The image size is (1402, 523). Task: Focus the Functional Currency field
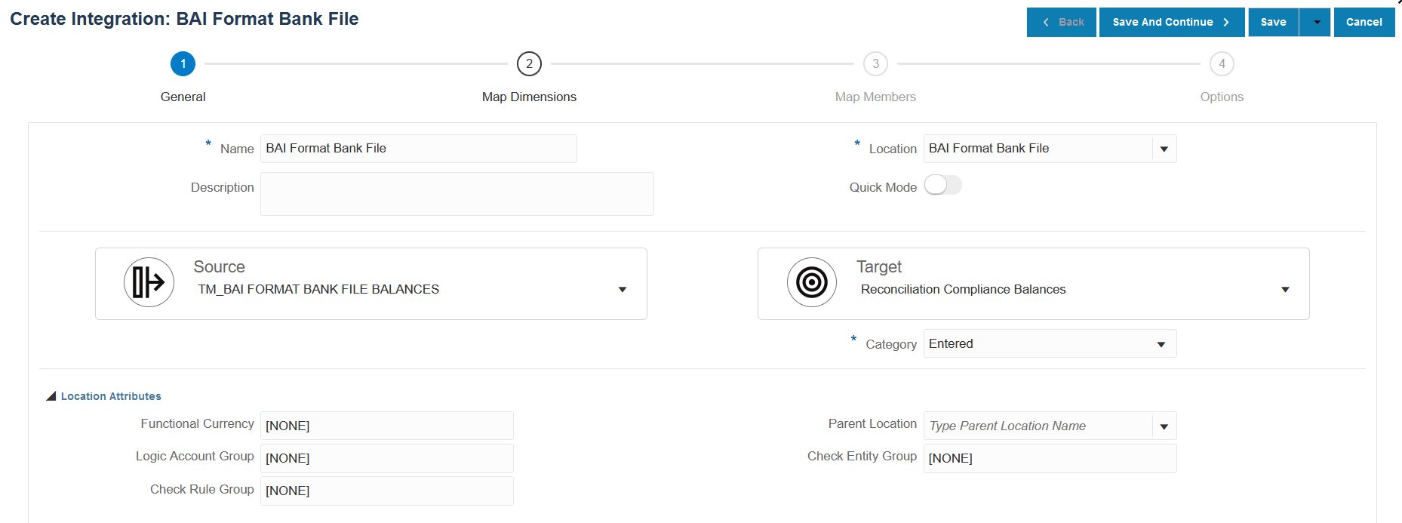(386, 426)
